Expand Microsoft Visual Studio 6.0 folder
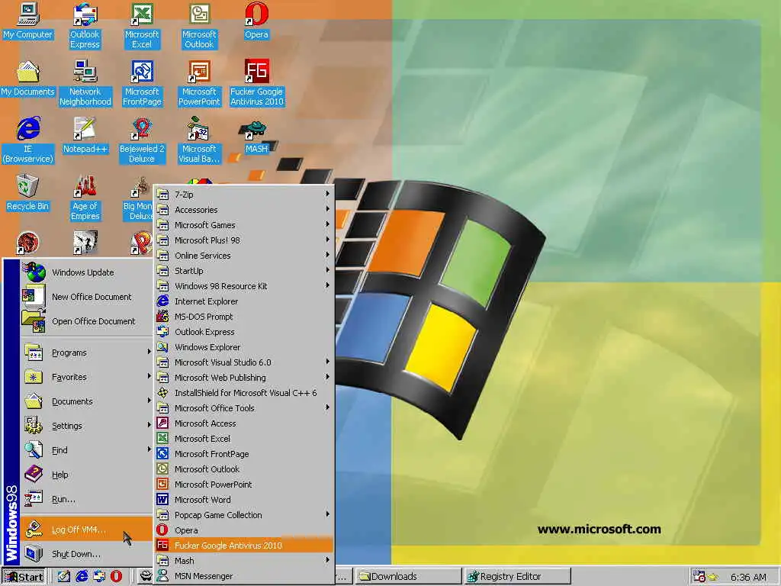781x586 pixels. click(x=243, y=362)
